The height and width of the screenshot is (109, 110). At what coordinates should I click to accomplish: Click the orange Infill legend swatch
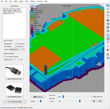pos(32,19)
